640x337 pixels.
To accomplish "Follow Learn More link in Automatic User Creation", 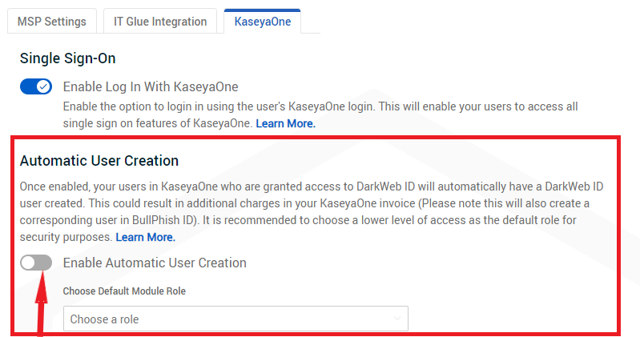I will pyautogui.click(x=145, y=237).
